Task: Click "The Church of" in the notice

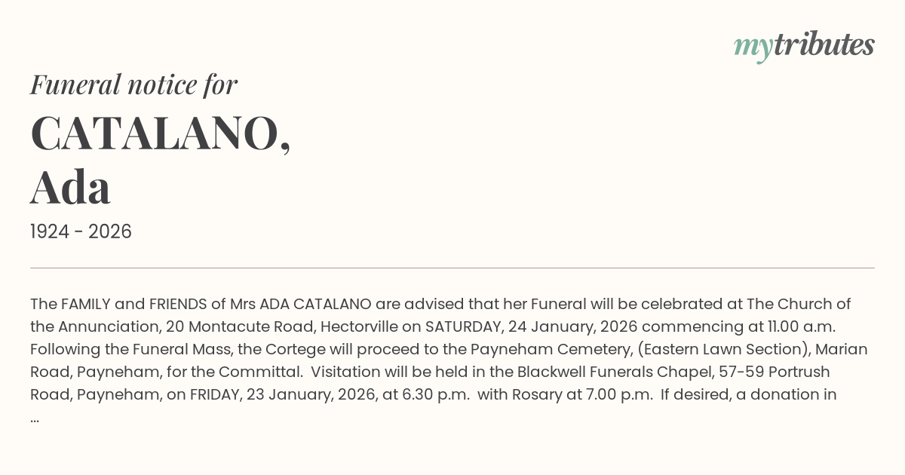Action: pos(799,304)
